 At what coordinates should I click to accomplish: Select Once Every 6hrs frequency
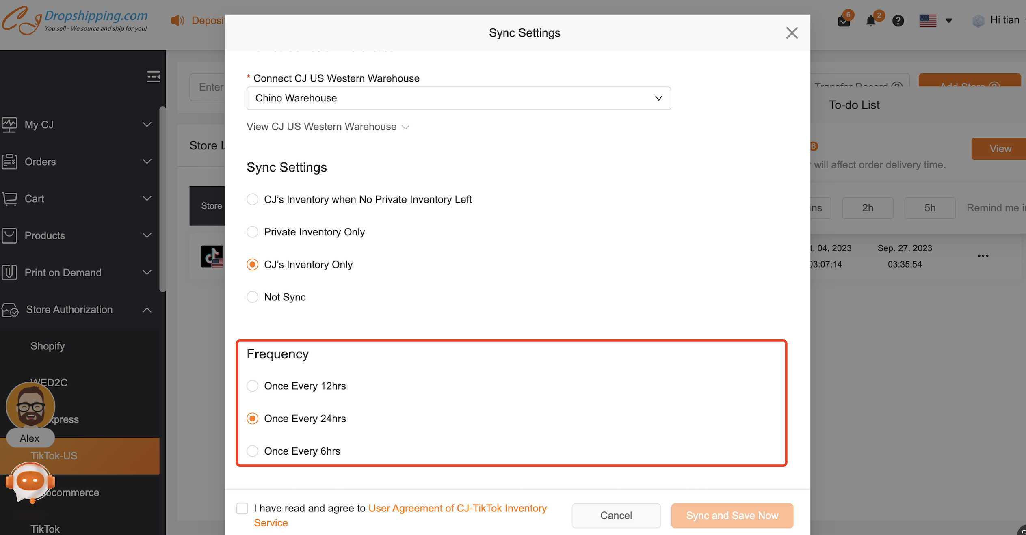252,451
